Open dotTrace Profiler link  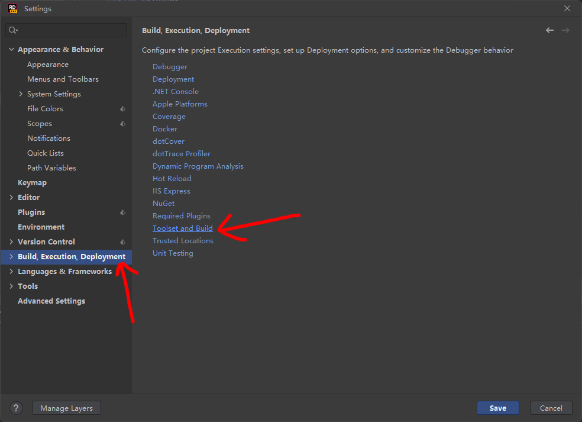click(182, 154)
